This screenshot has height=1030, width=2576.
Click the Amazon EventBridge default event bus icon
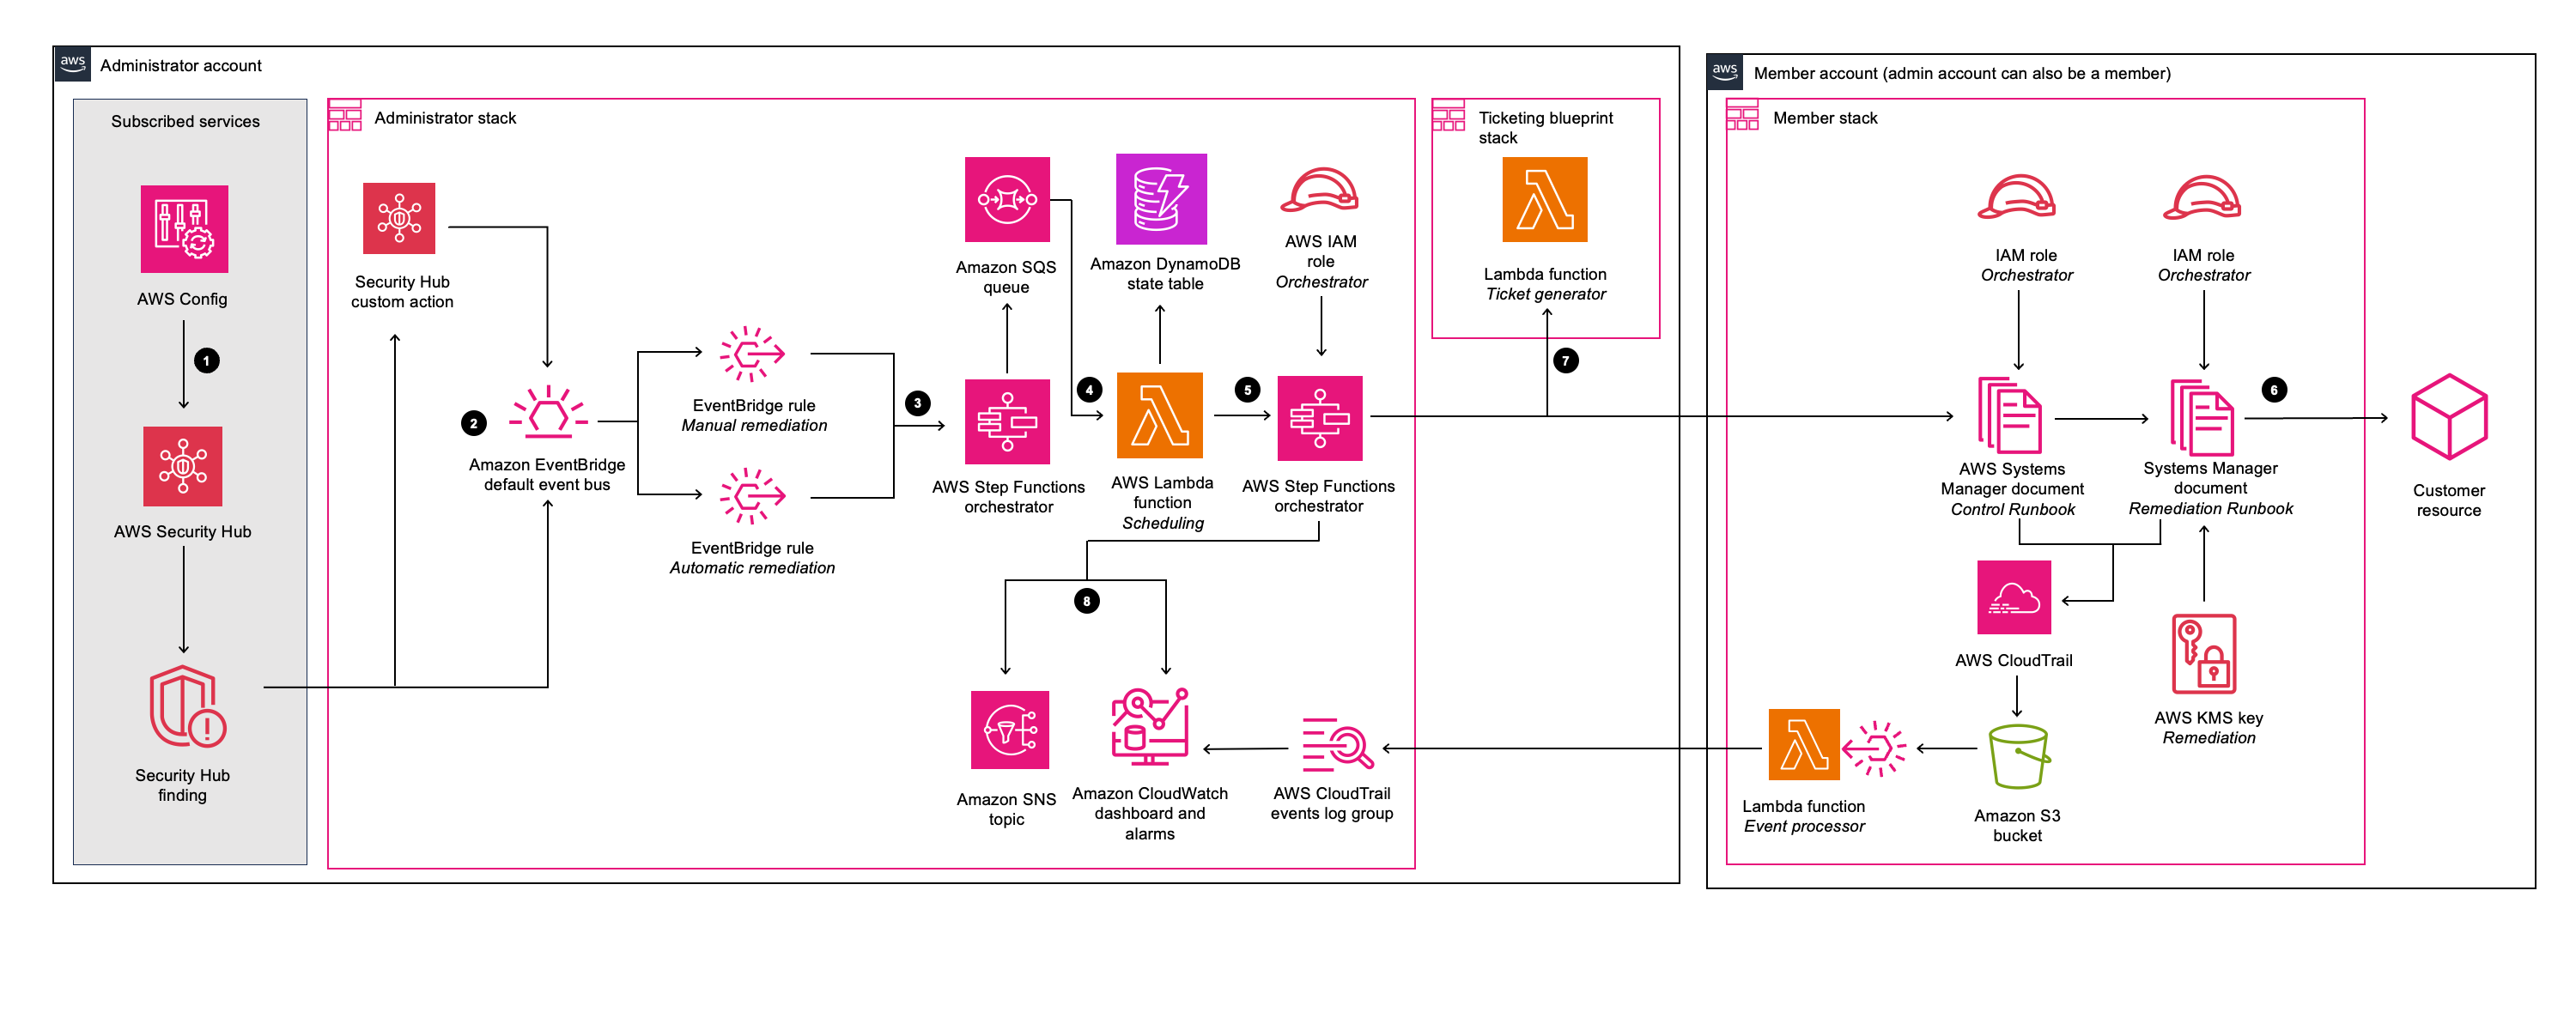tap(548, 412)
